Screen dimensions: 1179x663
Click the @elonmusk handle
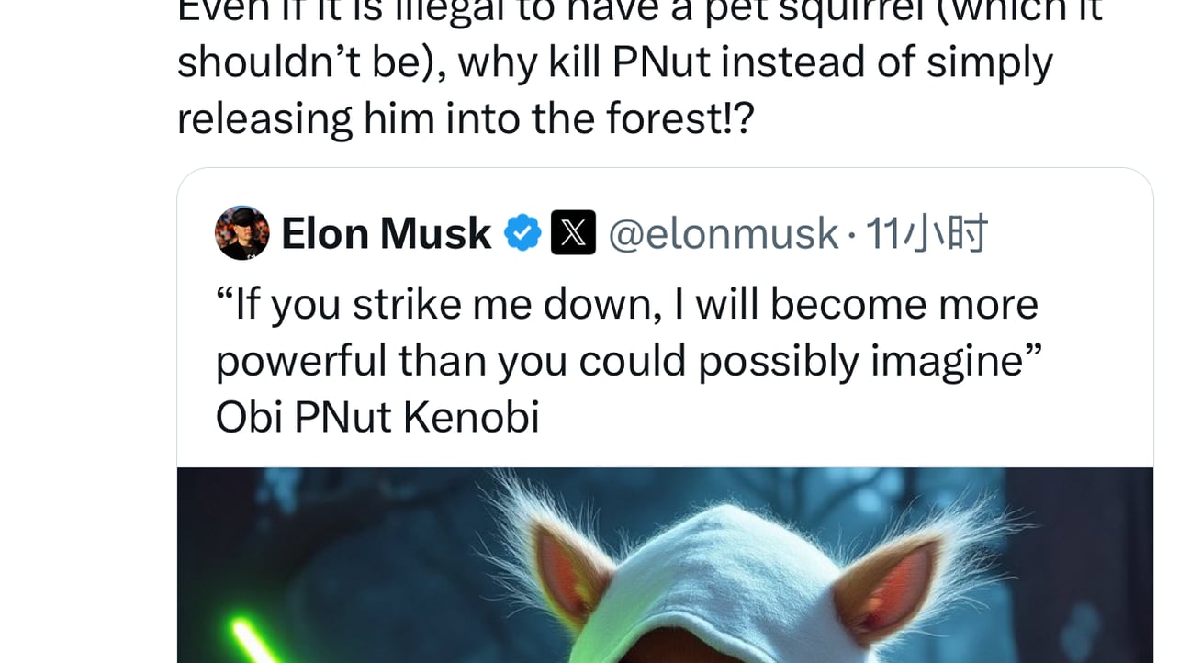pyautogui.click(x=724, y=233)
